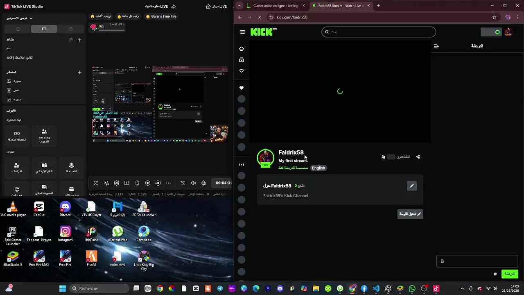
Task: Click the Faidrix58 channel avatar with LIVE badge
Action: 265,158
